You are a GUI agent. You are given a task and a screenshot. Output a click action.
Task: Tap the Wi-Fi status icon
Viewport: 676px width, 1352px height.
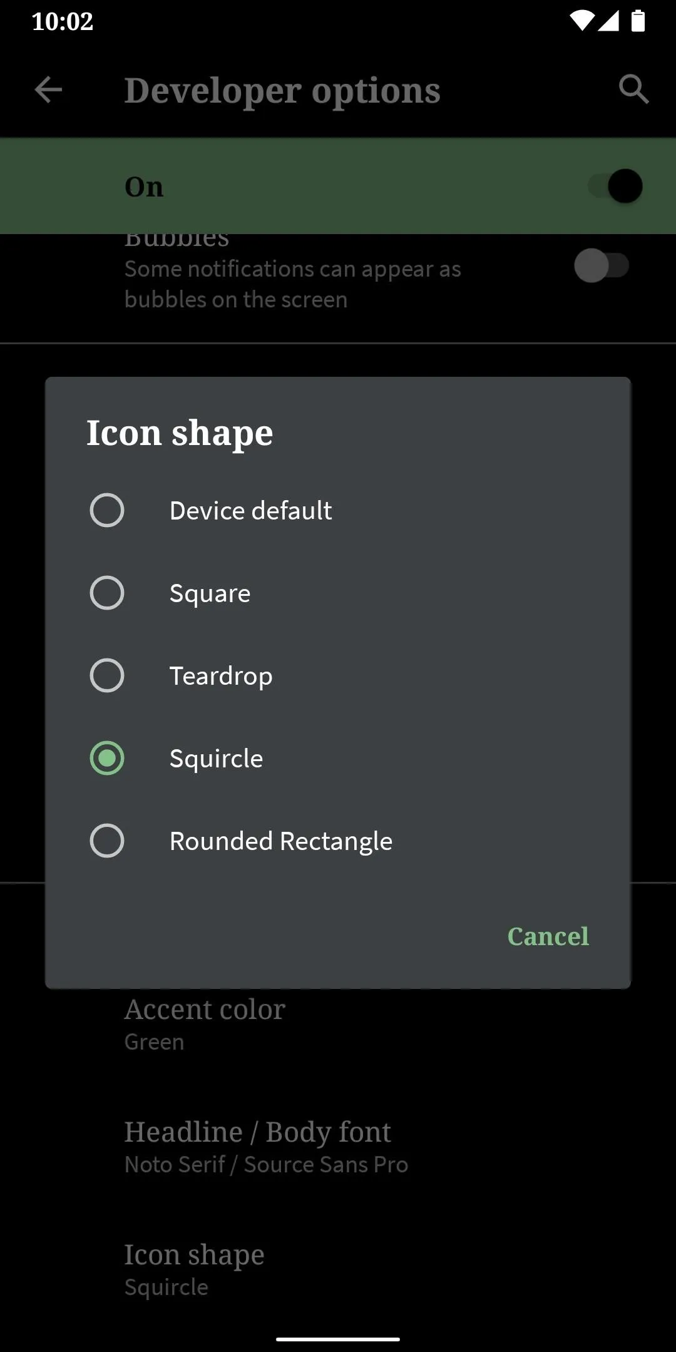coord(581,21)
